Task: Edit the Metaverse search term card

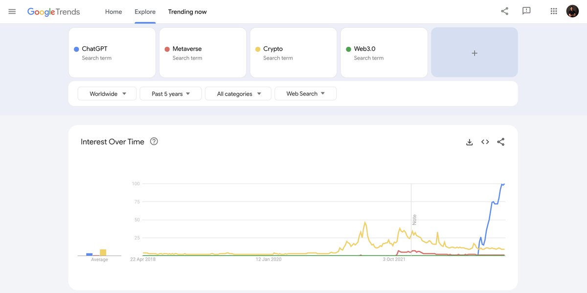Action: pos(203,52)
